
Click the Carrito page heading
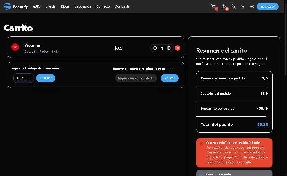18,28
